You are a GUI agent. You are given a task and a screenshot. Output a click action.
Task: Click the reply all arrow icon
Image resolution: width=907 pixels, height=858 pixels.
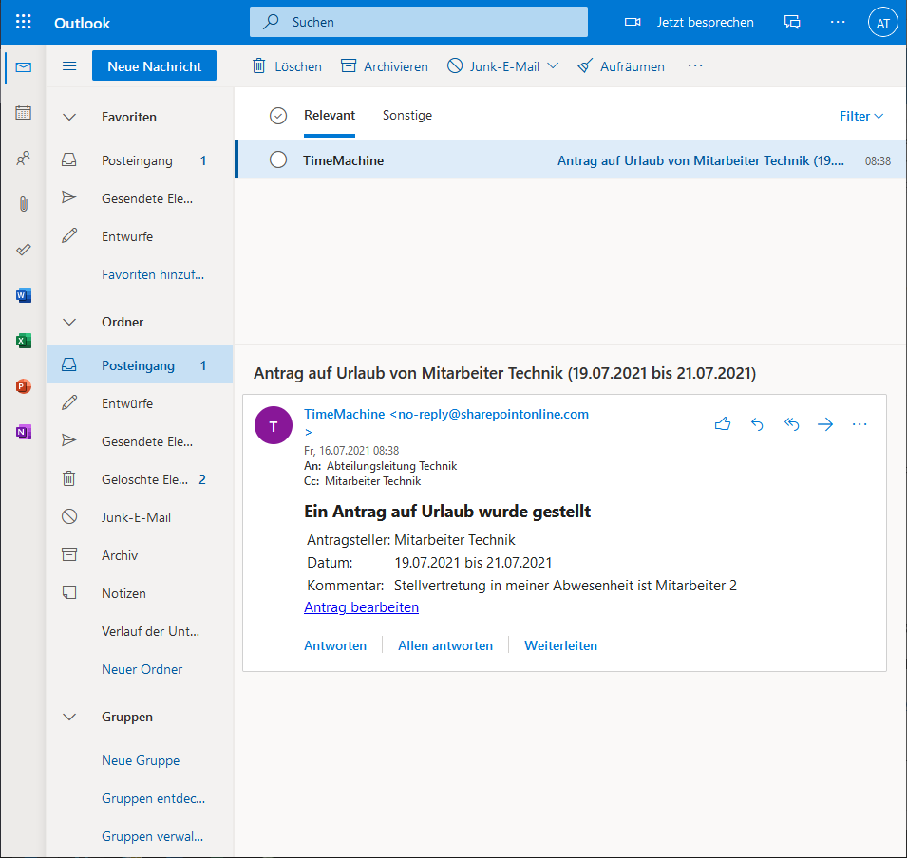(791, 424)
